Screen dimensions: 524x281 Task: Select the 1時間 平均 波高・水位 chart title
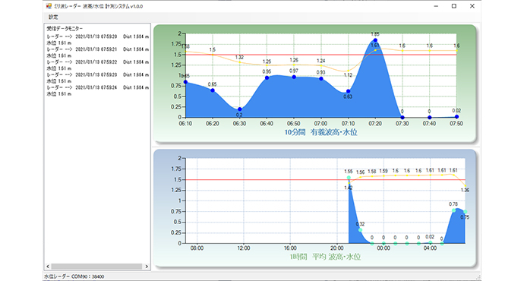pyautogui.click(x=325, y=257)
